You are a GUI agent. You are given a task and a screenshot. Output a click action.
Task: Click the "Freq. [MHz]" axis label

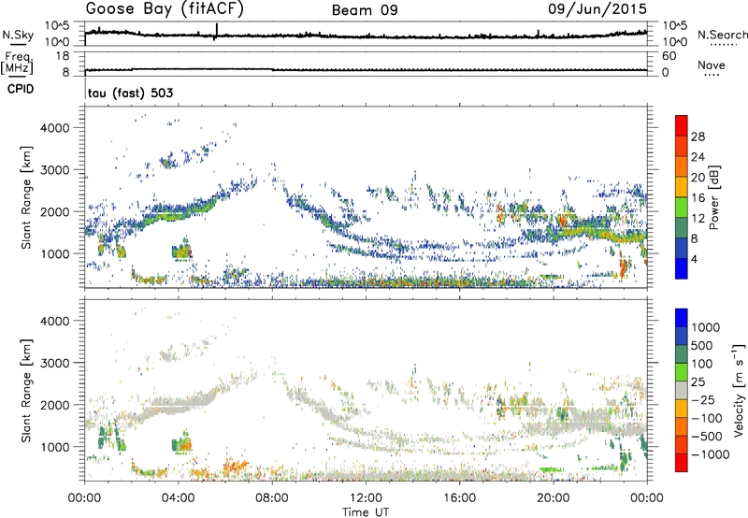tap(18, 63)
